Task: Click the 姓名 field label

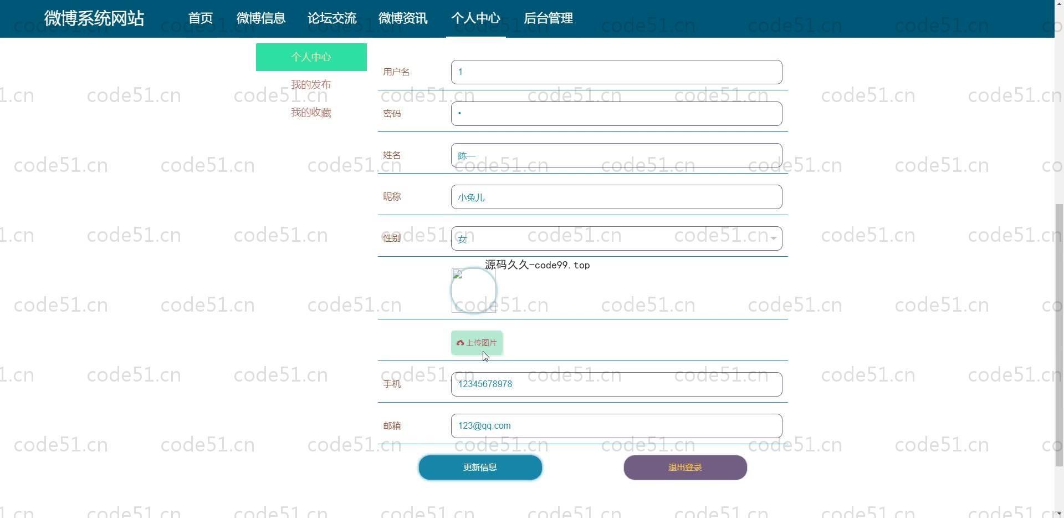Action: (x=392, y=155)
